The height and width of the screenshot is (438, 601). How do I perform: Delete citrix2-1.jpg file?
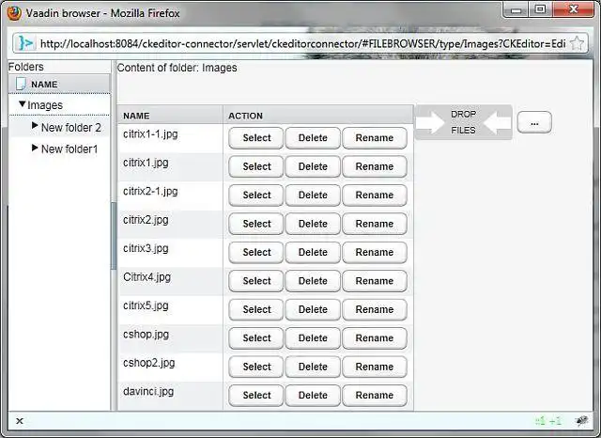(313, 196)
